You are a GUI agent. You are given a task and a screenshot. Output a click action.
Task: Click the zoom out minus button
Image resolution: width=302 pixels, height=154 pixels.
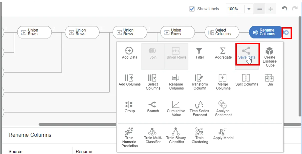click(260, 9)
